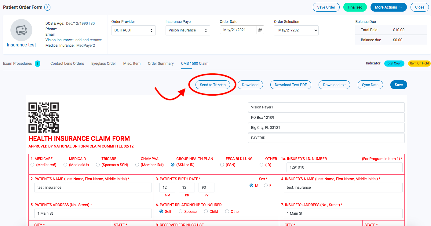431x226 pixels.
Task: Switch to the Eyeglass Order tab
Action: 104,64
